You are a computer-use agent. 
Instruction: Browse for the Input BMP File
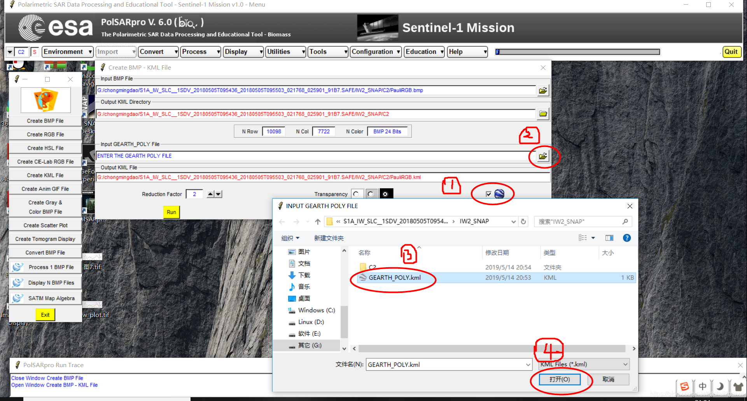click(543, 90)
